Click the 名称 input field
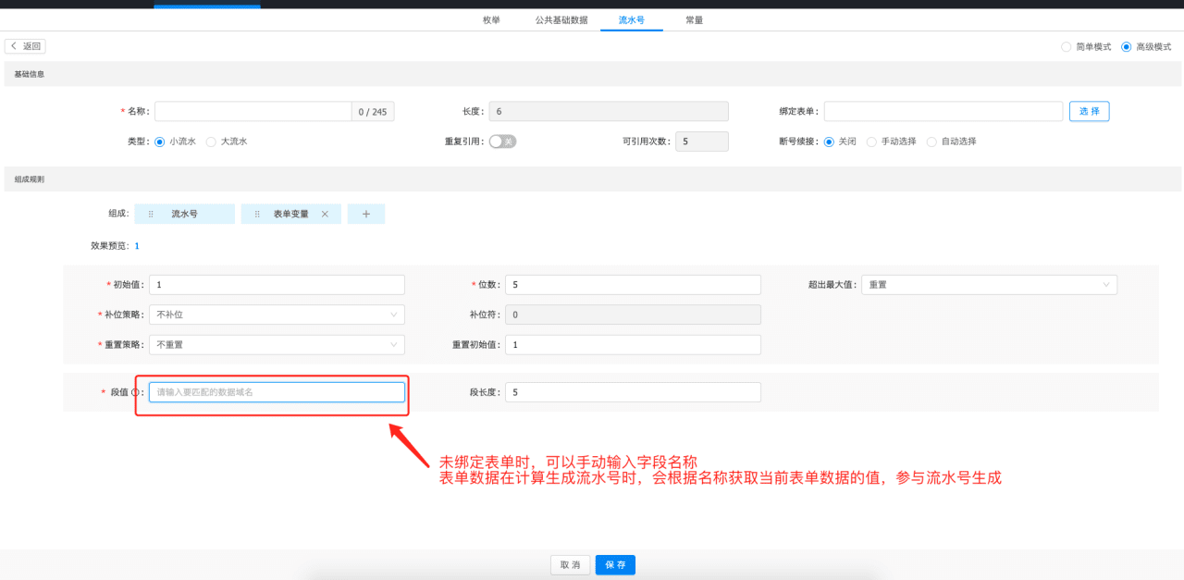The image size is (1184, 580). pos(253,111)
